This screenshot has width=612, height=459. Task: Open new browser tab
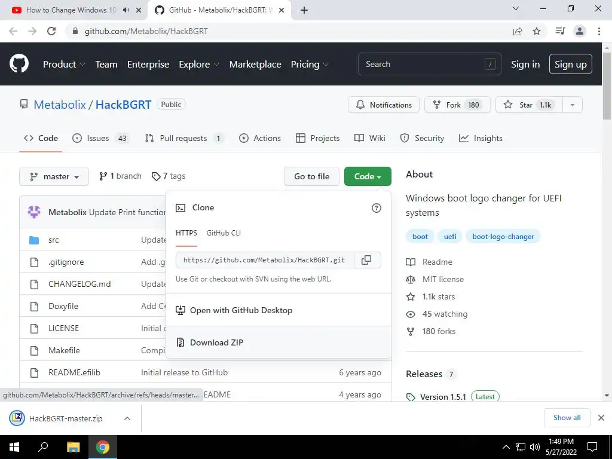304,10
